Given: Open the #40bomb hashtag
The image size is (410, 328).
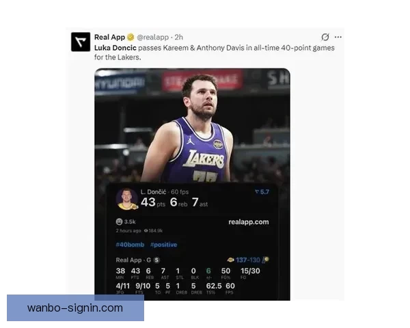Looking at the screenshot, I should coord(130,245).
